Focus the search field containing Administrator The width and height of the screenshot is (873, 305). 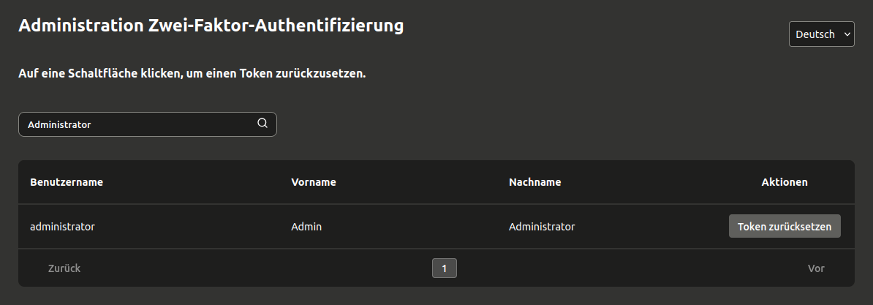pos(139,124)
